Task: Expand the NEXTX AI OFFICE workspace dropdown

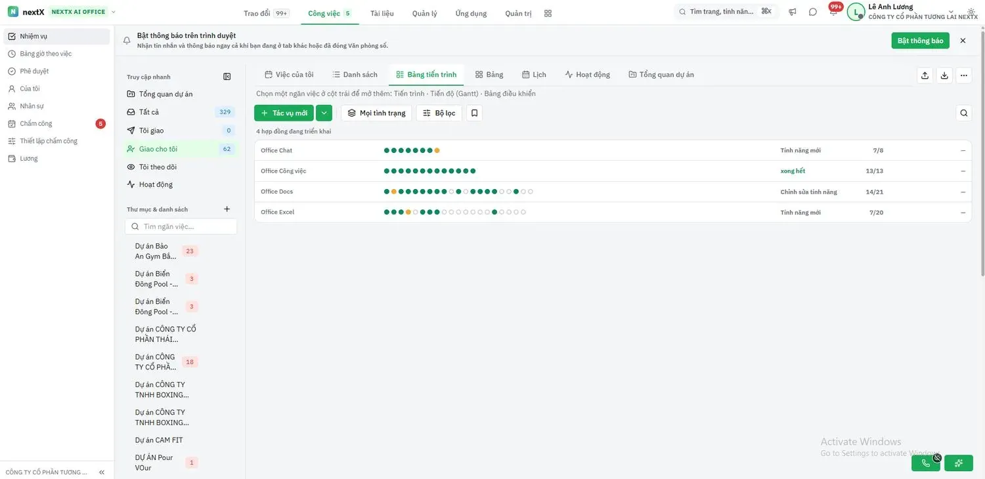Action: click(x=114, y=12)
